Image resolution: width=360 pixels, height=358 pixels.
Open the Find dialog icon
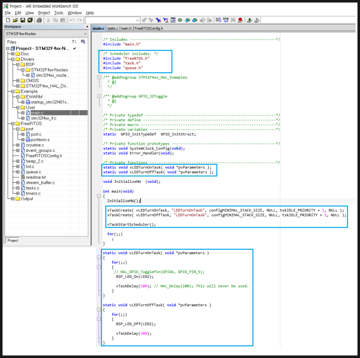158,20
